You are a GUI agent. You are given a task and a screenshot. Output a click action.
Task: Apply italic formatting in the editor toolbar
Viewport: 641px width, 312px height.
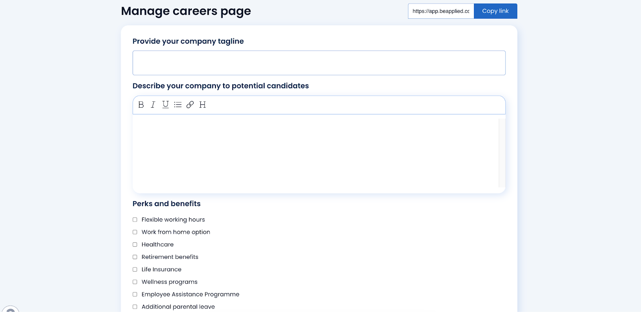coord(153,105)
